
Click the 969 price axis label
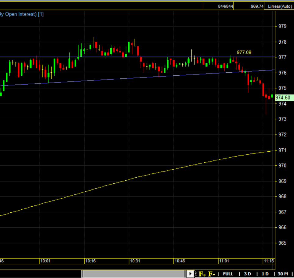click(x=282, y=181)
